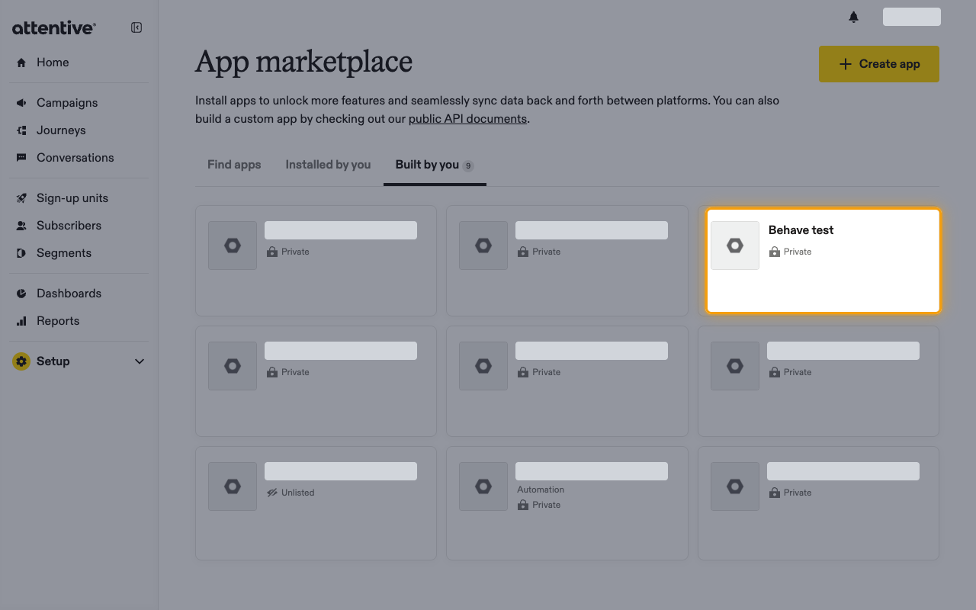Click the Setup gear icon
Screen dimensions: 976x610
tap(21, 361)
